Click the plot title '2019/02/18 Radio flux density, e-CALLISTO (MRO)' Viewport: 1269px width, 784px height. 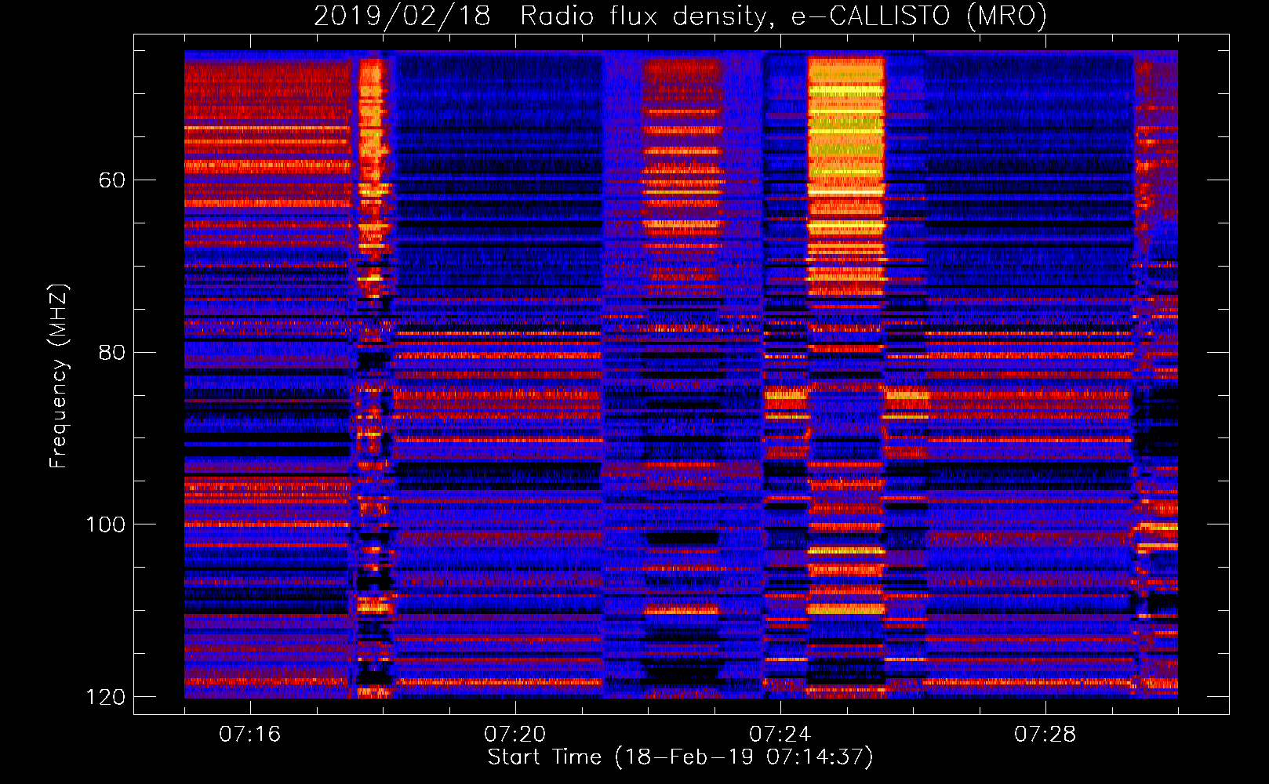680,16
